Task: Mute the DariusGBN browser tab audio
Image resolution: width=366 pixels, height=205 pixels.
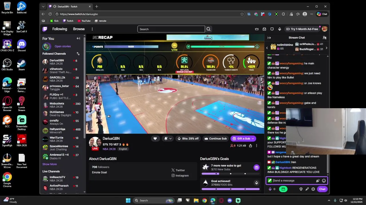Action: tap(54, 6)
